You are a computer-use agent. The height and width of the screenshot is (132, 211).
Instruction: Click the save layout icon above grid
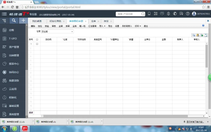[x=206, y=35]
